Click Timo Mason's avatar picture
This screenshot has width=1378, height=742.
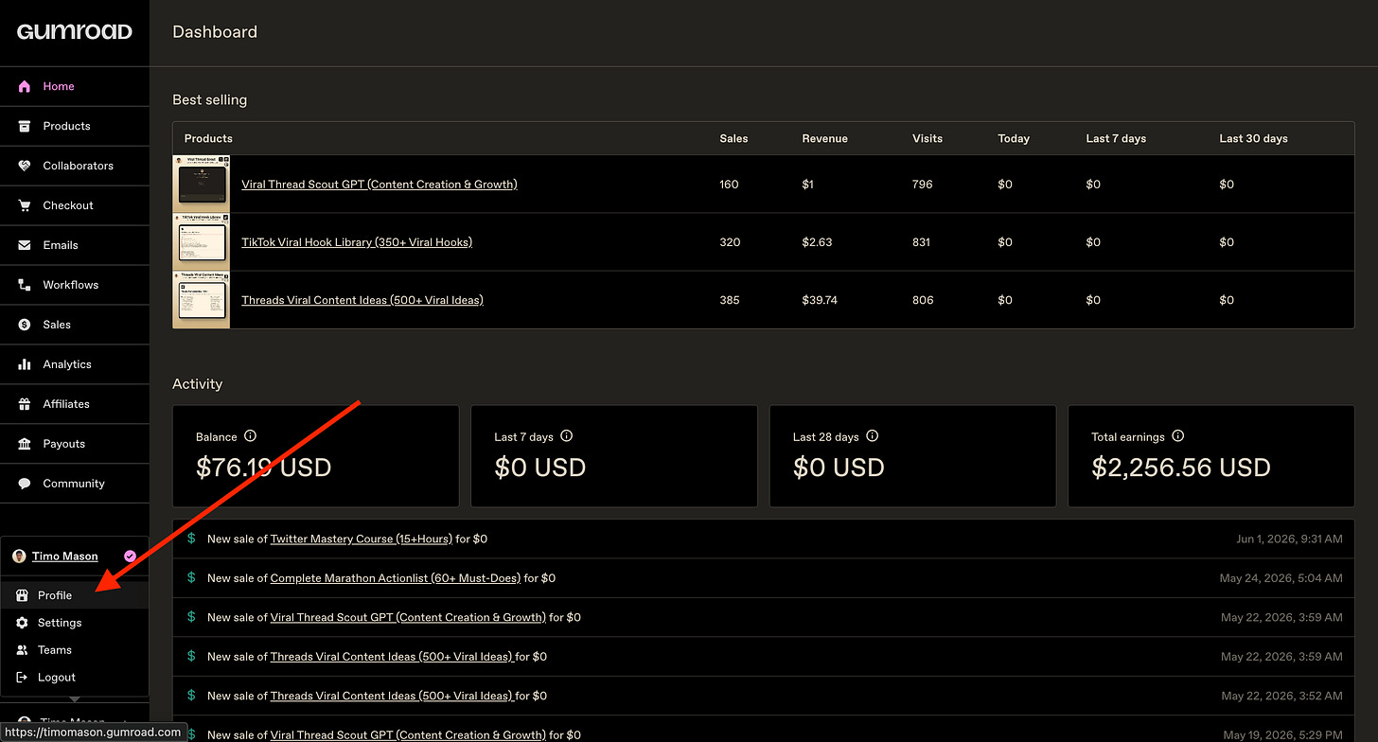click(19, 556)
